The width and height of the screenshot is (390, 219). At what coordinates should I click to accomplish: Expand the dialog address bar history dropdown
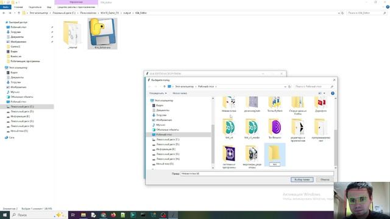(x=285, y=86)
